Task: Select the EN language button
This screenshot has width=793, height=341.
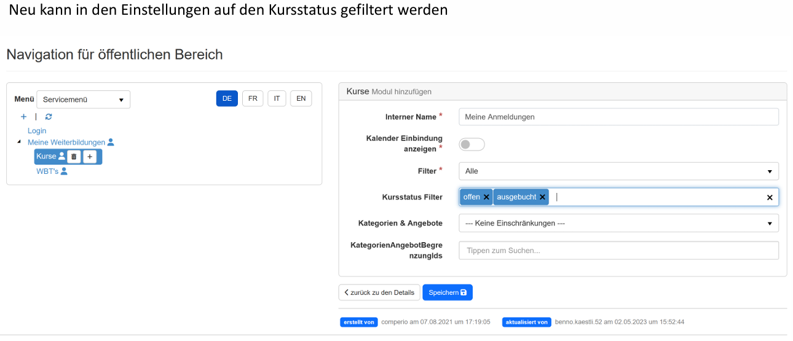Action: pos(301,99)
